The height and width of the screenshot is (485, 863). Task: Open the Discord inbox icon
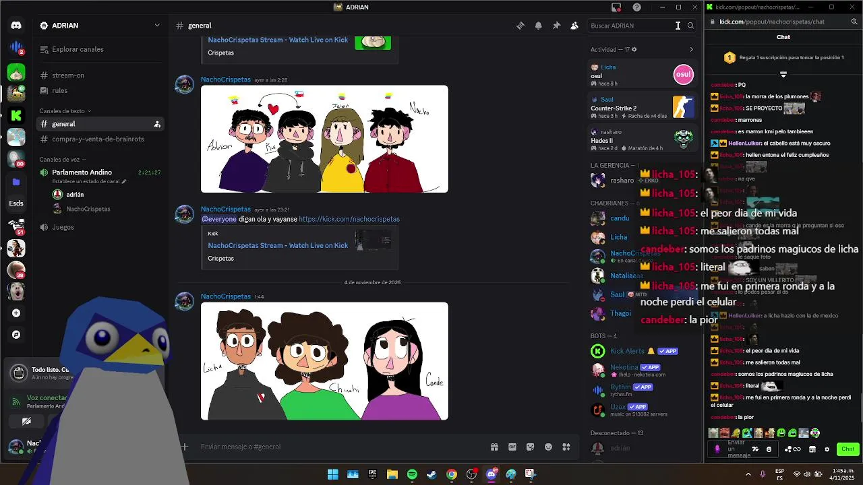point(616,7)
